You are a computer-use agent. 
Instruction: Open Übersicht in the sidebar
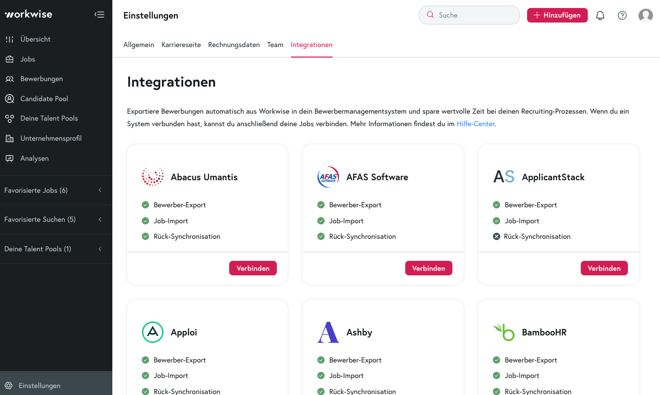point(56,39)
